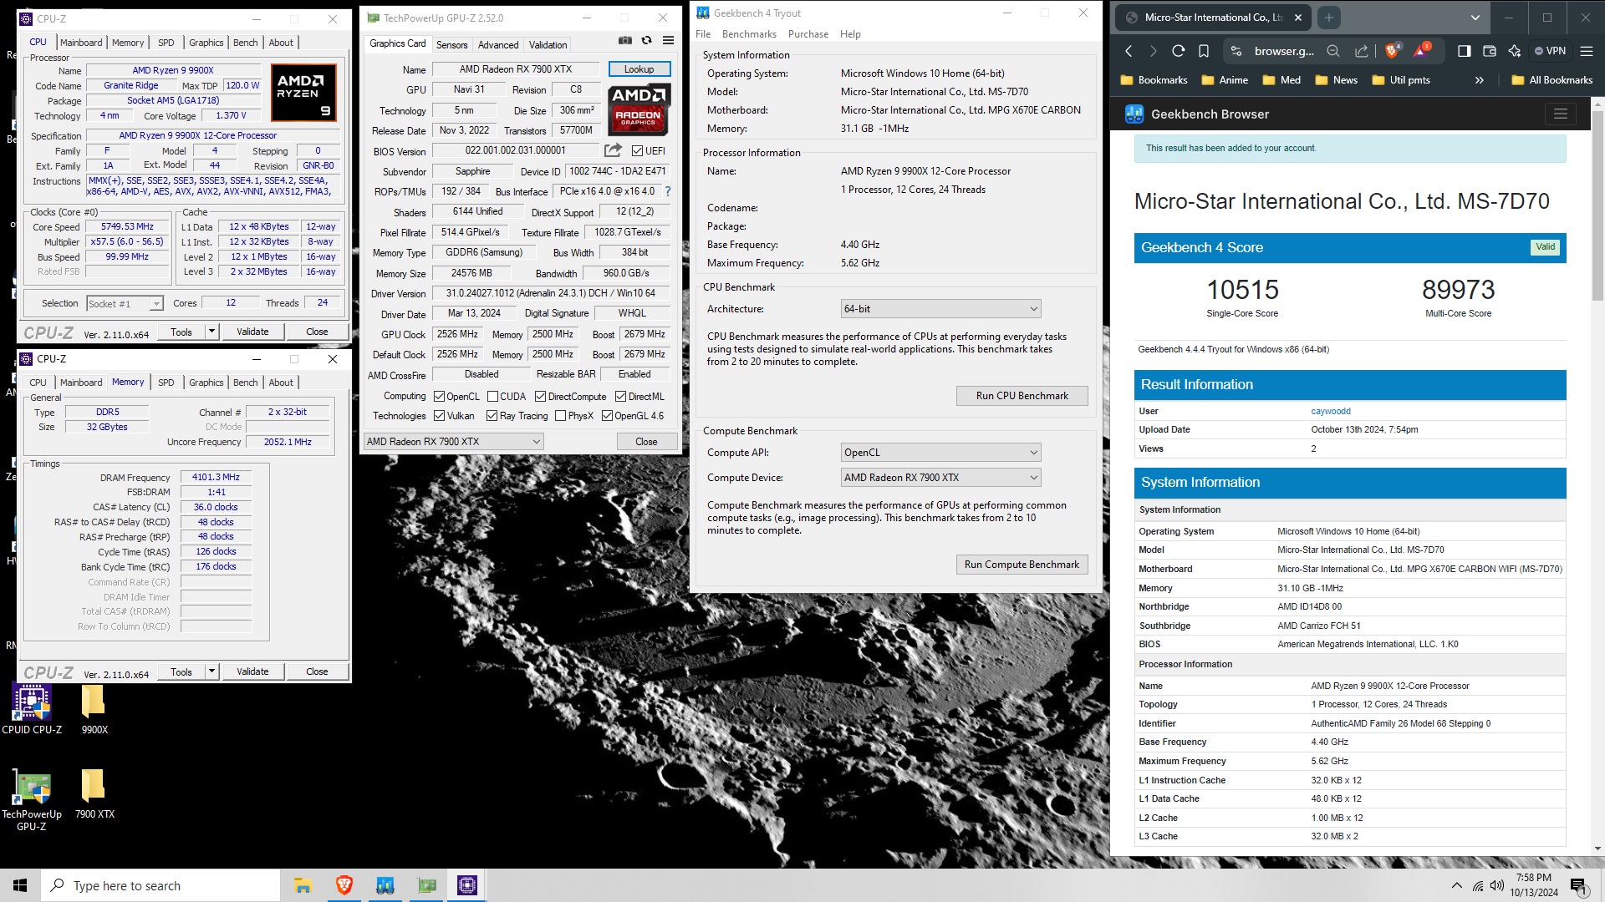Click GPU-Z screenshot camera icon
The image size is (1605, 902).
(624, 40)
